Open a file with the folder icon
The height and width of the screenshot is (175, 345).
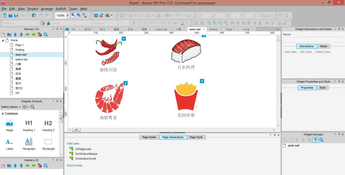tap(10, 16)
